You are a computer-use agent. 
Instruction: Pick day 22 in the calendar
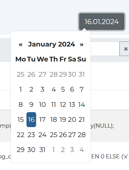[20, 135]
